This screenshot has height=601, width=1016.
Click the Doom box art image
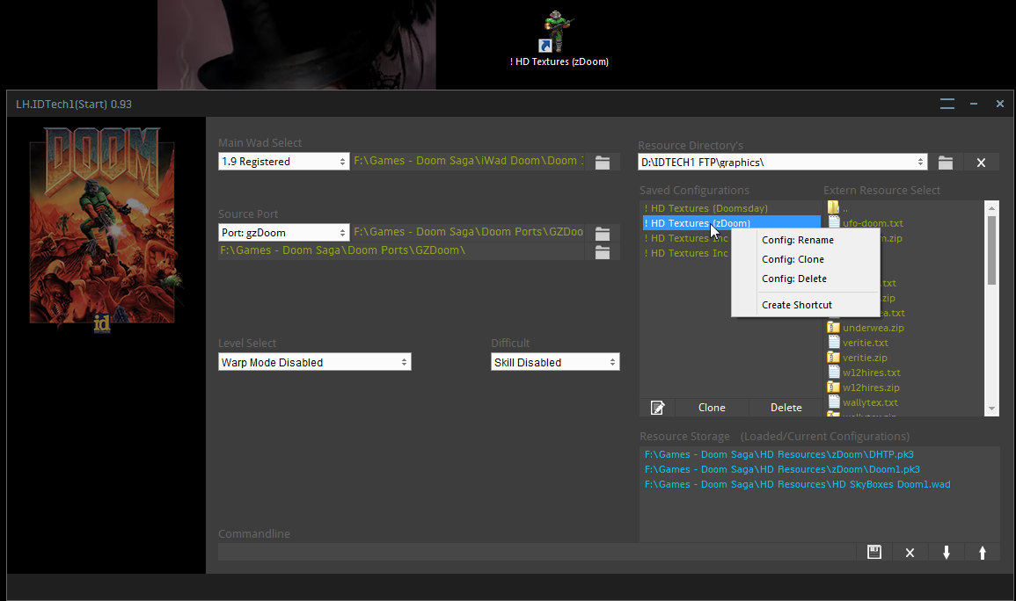[x=103, y=229]
